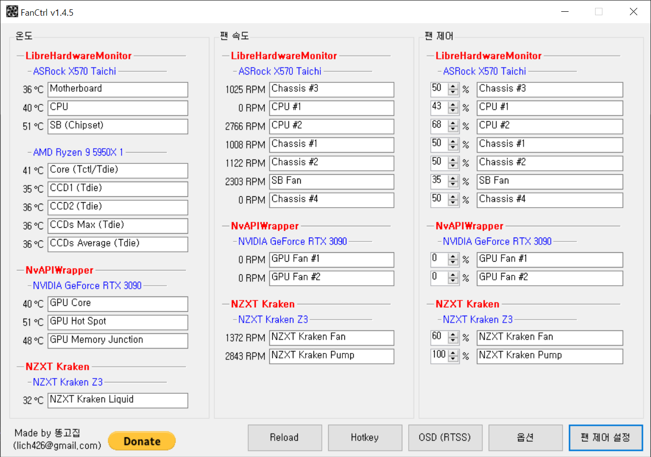
Task: Decrease NZXT Kraken Pump control percentage
Action: [453, 359]
